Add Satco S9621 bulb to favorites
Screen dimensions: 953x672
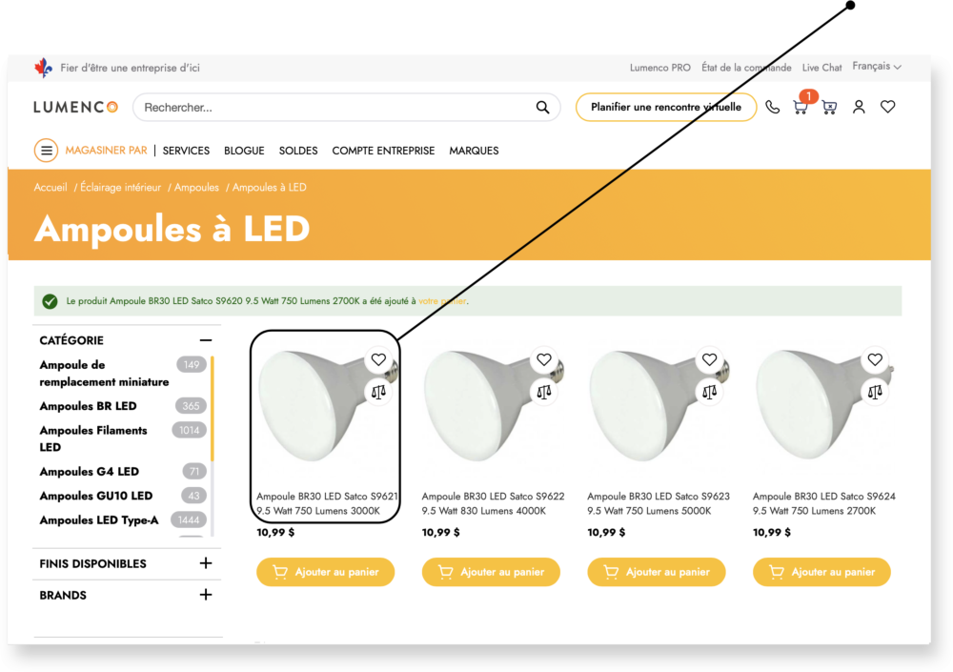(x=378, y=359)
